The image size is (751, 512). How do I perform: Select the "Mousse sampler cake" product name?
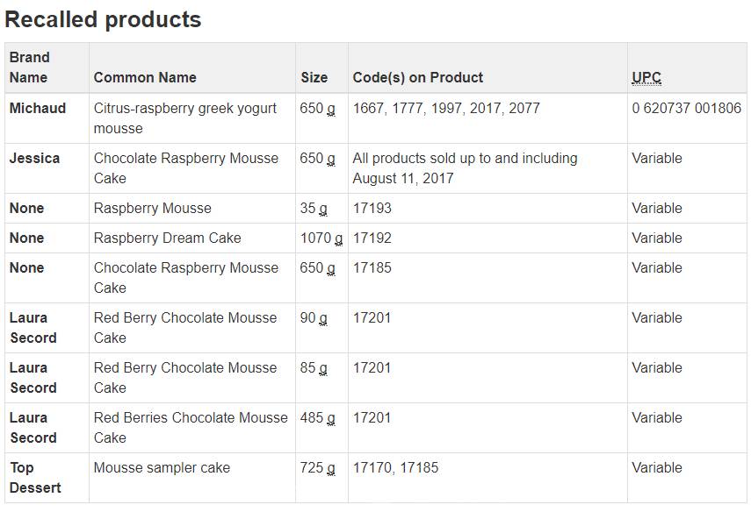click(162, 467)
